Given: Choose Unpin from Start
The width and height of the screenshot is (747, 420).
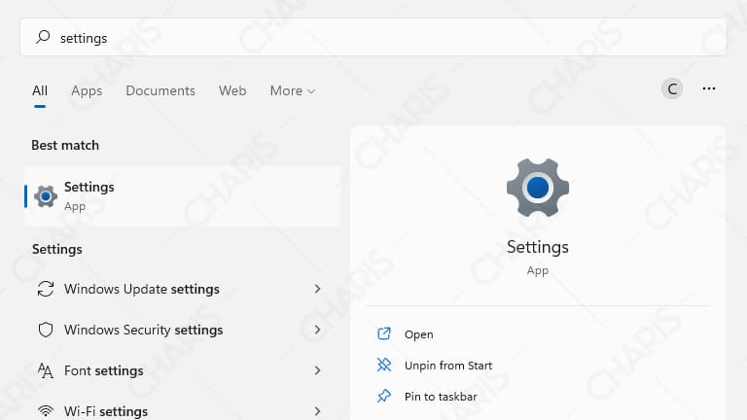Looking at the screenshot, I should [448, 366].
